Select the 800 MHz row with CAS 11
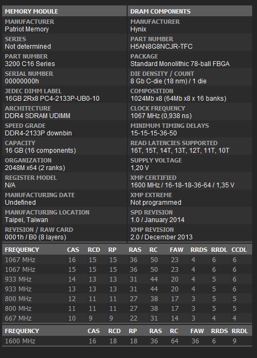 tap(127, 309)
